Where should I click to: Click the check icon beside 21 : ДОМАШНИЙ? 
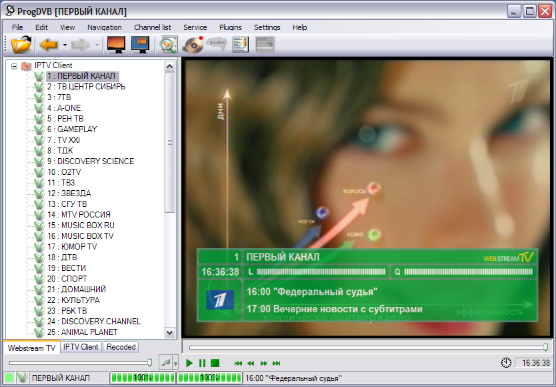pos(39,290)
